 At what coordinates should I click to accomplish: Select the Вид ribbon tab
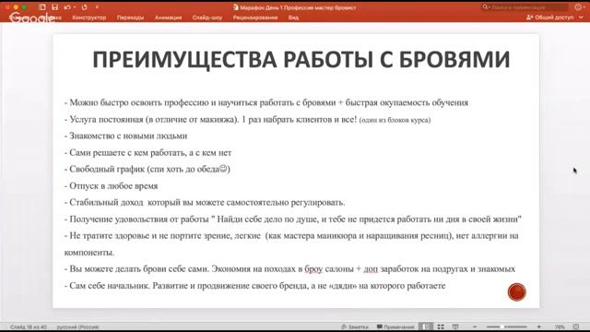[293, 18]
